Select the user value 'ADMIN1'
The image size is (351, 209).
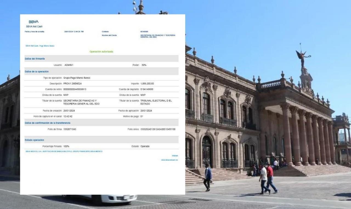tap(69, 65)
